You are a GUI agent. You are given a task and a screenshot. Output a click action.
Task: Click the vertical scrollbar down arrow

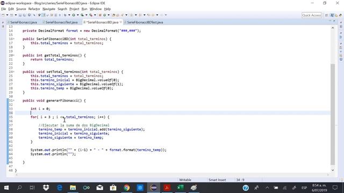click(x=333, y=170)
